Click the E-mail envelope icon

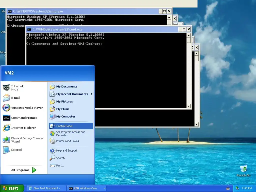click(6, 98)
